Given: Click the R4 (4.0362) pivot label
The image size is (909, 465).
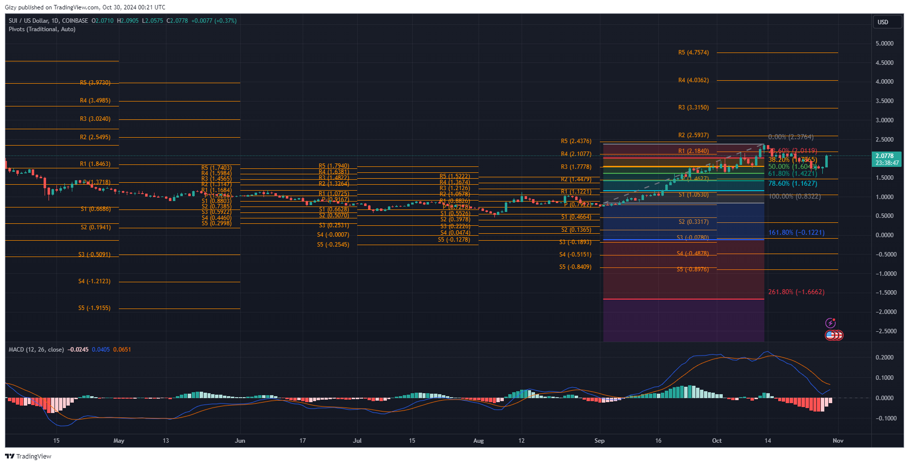Looking at the screenshot, I should 694,80.
